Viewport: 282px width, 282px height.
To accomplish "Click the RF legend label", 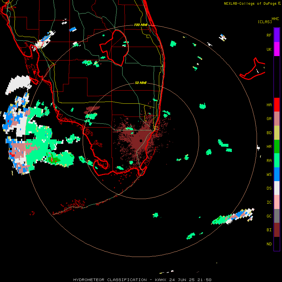I will click(269, 35).
